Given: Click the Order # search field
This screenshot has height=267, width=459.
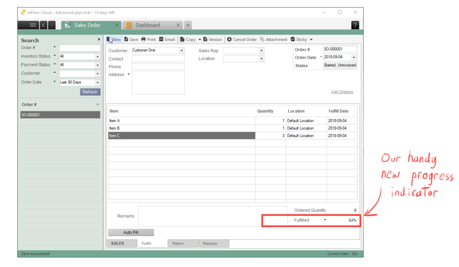Looking at the screenshot, I should point(80,48).
